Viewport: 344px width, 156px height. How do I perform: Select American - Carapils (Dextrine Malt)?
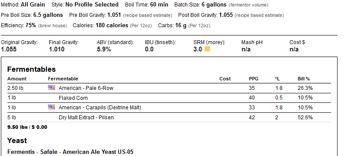coord(100,108)
